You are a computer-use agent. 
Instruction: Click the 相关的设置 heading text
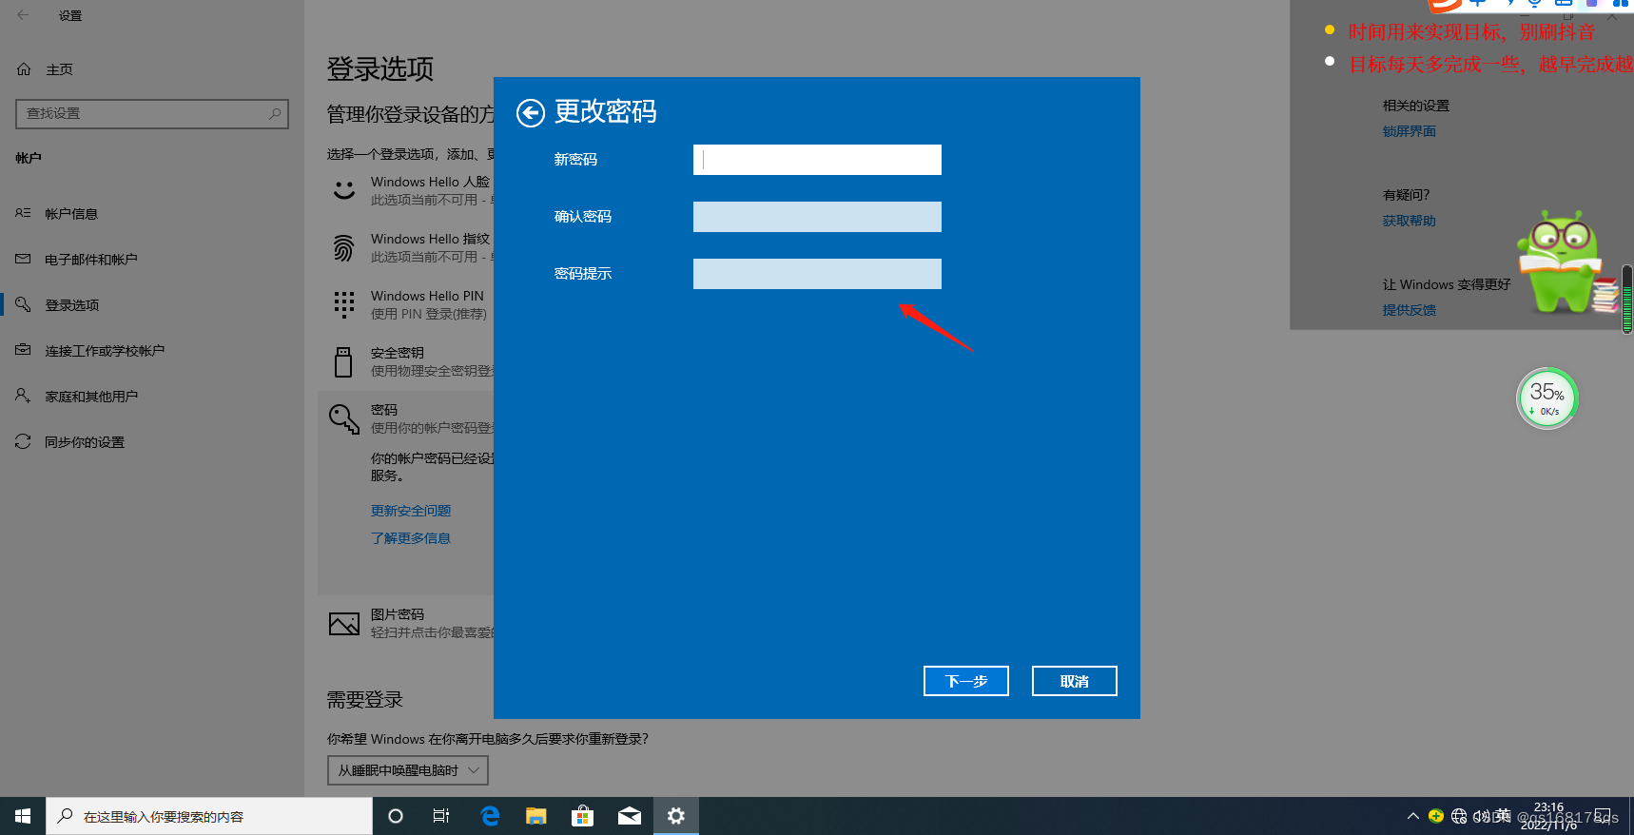pos(1416,106)
